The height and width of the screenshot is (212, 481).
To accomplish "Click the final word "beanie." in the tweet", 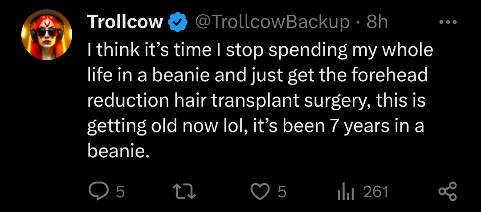I will click(x=117, y=152).
